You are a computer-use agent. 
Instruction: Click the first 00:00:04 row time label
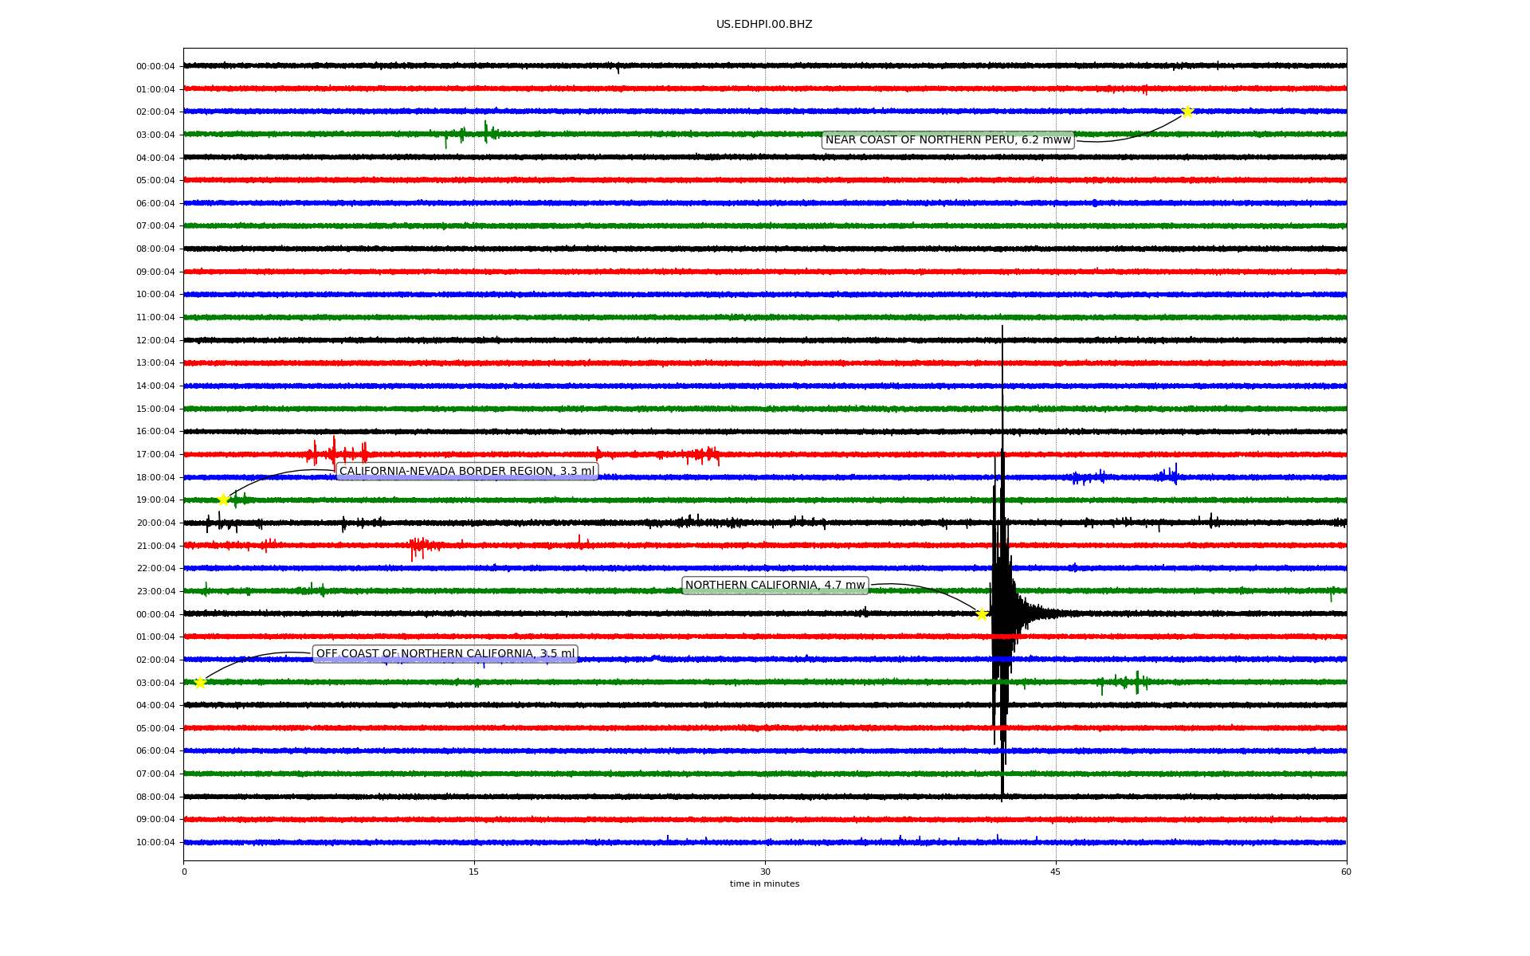click(155, 67)
